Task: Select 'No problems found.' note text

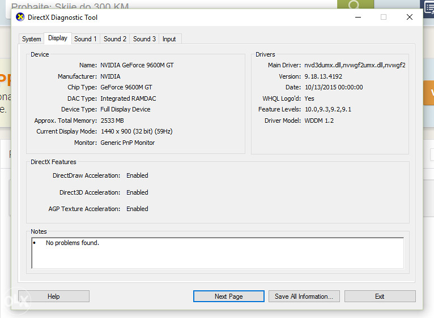Action: point(73,243)
